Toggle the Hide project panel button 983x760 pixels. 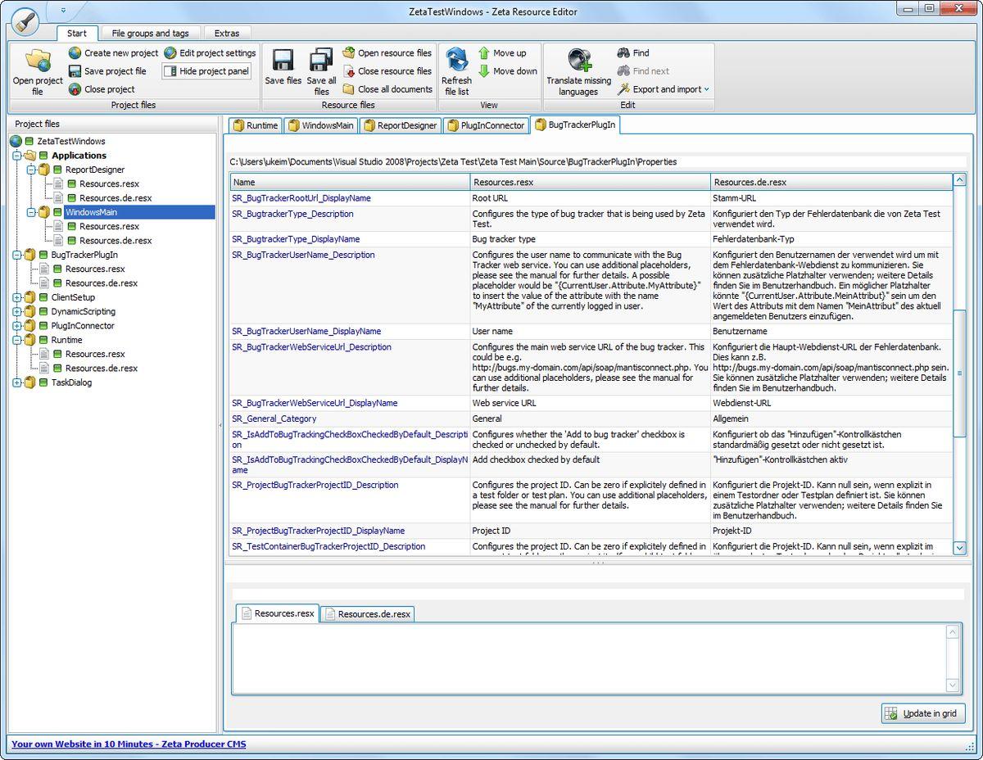pyautogui.click(x=206, y=71)
